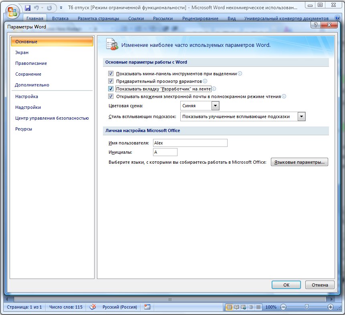Viewport: 345px width, 315px height.
Task: Switch to Outline view icon
Action: [251, 307]
